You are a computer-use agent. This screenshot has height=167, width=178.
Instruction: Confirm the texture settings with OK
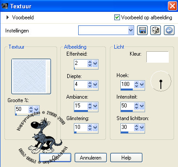55,157
